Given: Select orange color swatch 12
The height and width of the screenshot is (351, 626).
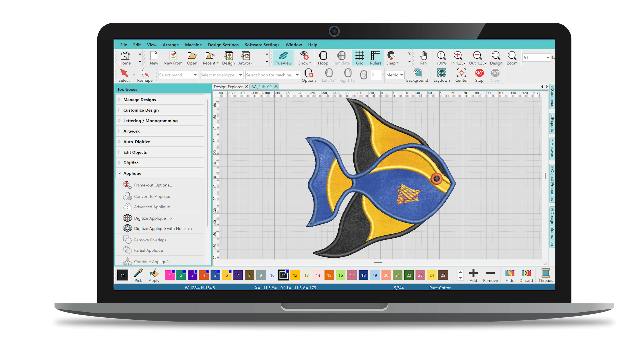Looking at the screenshot, I should (x=295, y=275).
